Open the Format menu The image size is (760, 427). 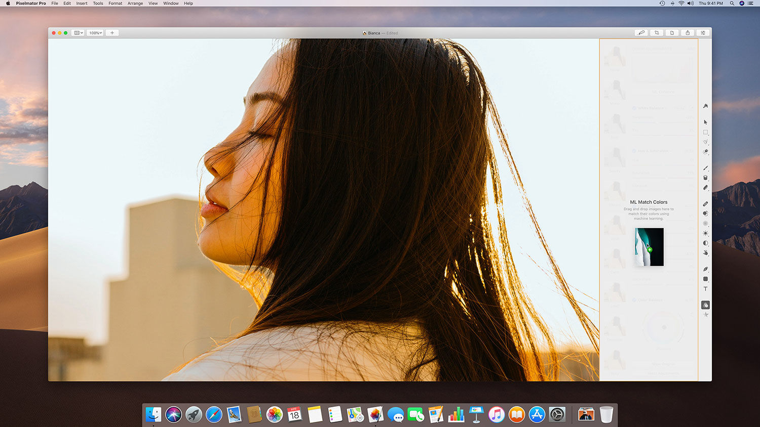click(115, 4)
